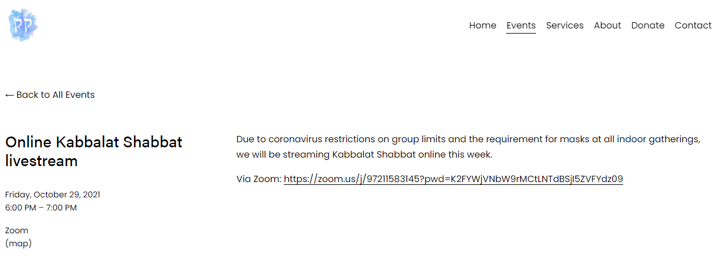
Task: Click the 'Due to coronavirus restrictions' sentence line
Action: [x=468, y=139]
